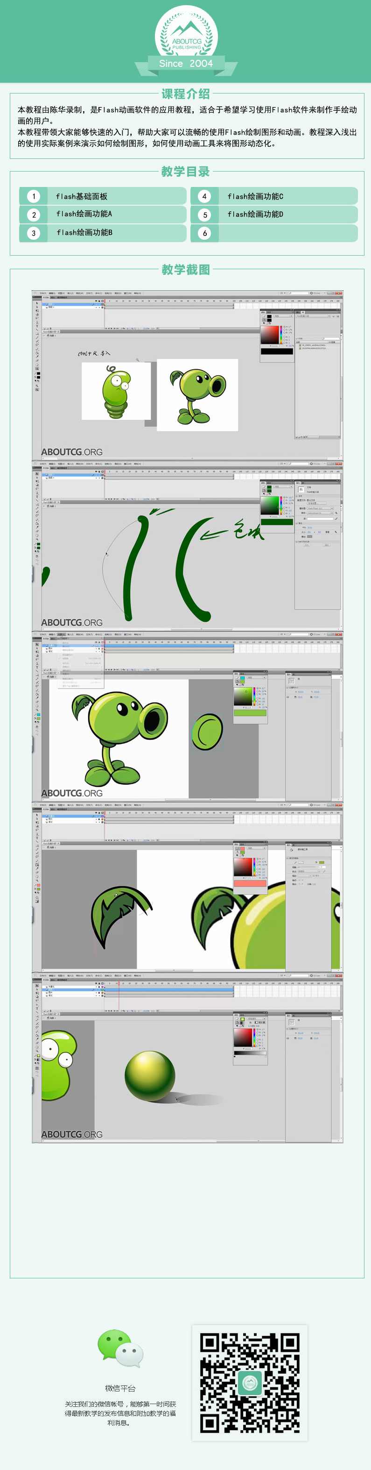The height and width of the screenshot is (1470, 371).
Task: Open the screenshot with the close-up leaf drawing
Action: coord(188,887)
